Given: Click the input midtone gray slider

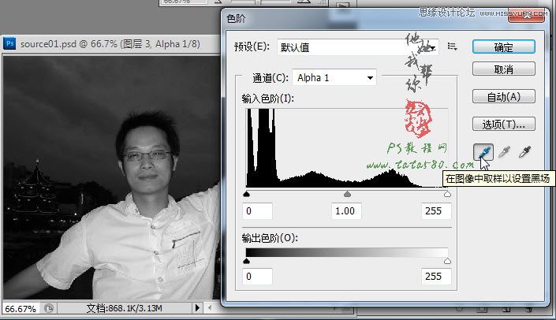Looking at the screenshot, I should [347, 194].
